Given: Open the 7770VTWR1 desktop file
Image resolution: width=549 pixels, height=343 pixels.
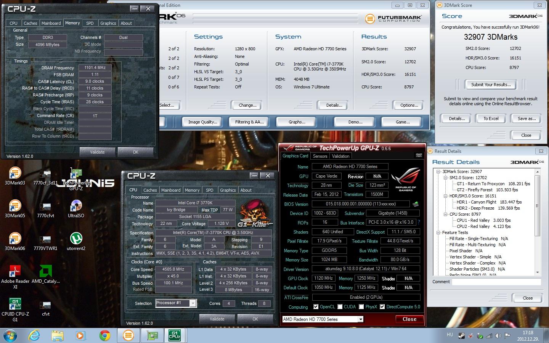Looking at the screenshot, I should click(45, 243).
